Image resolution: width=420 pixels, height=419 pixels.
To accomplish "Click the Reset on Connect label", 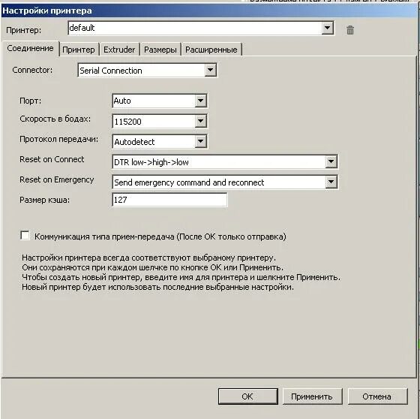I will pos(52,159).
